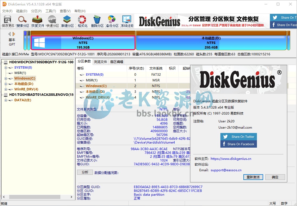The width and height of the screenshot is (297, 206).
Task: Select Windows(C:) row in partition table
Action: [x=133, y=86]
